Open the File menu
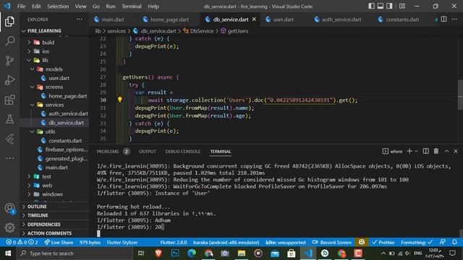The image size is (463, 260). (x=21, y=6)
